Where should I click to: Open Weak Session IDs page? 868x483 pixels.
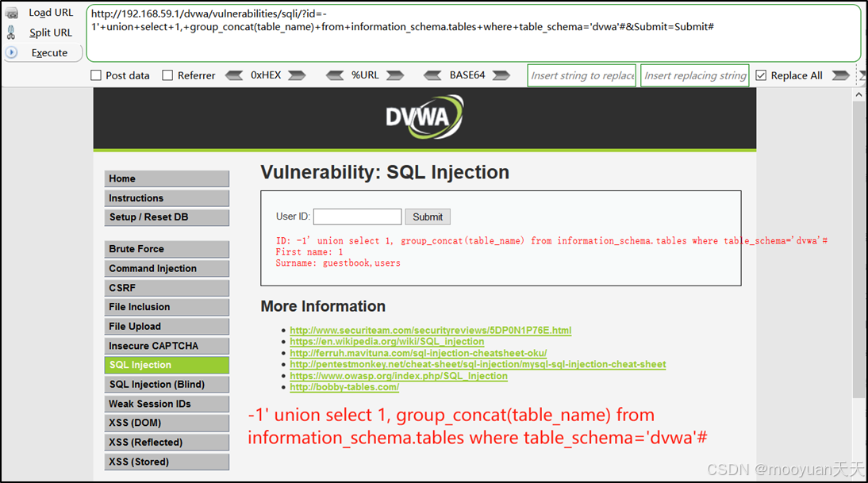(167, 404)
